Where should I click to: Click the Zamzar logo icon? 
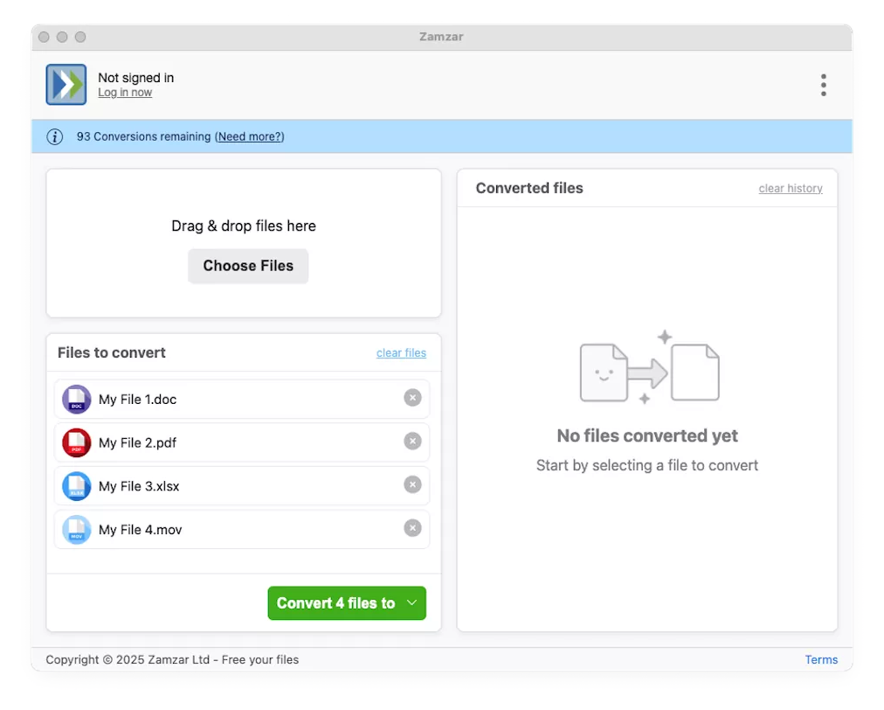pyautogui.click(x=66, y=85)
